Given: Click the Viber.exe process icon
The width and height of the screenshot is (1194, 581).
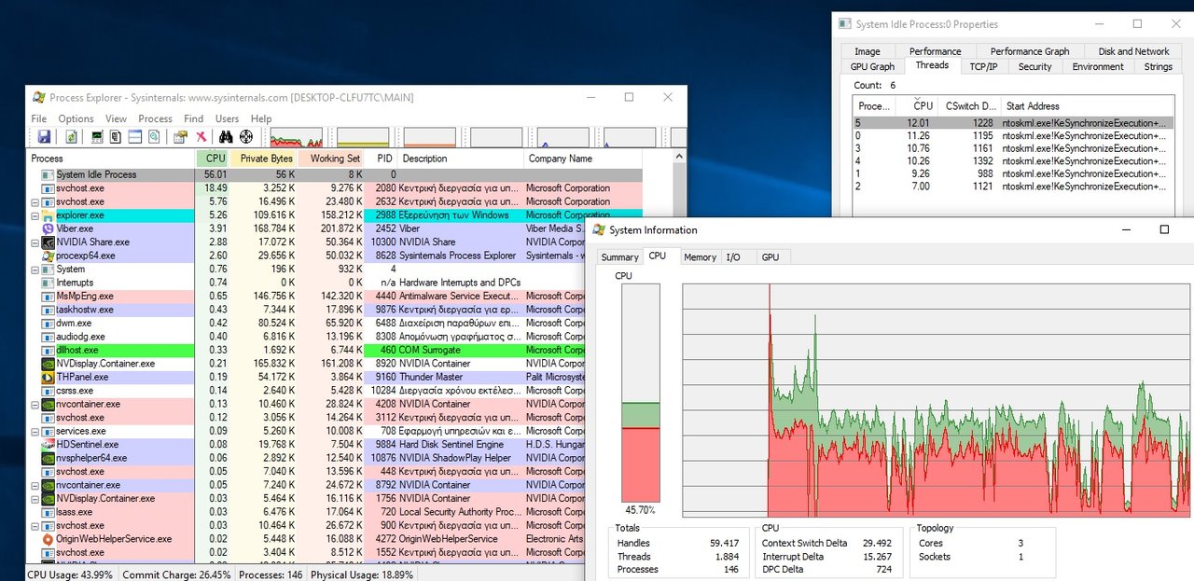Looking at the screenshot, I should click(48, 228).
